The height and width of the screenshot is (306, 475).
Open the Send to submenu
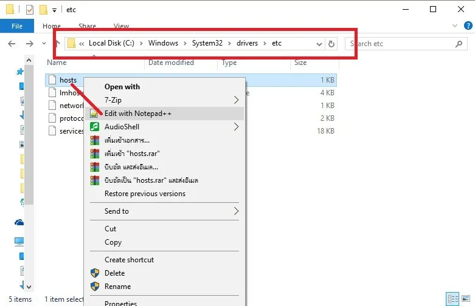pyautogui.click(x=164, y=211)
